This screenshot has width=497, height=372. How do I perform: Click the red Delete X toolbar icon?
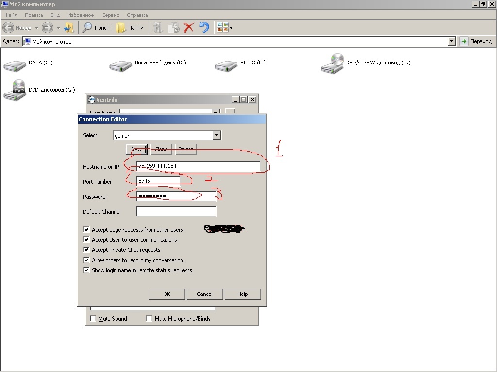(x=189, y=28)
